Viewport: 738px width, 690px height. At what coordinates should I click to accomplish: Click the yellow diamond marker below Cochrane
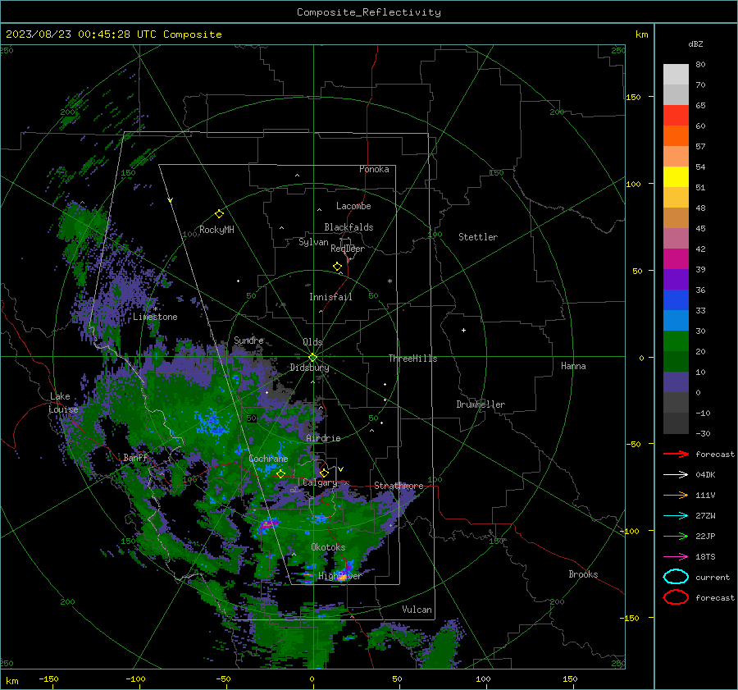(x=280, y=473)
